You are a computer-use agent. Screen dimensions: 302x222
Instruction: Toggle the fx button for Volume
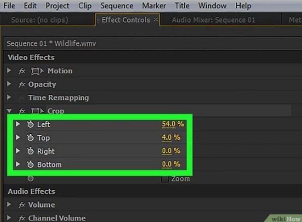(x=22, y=205)
